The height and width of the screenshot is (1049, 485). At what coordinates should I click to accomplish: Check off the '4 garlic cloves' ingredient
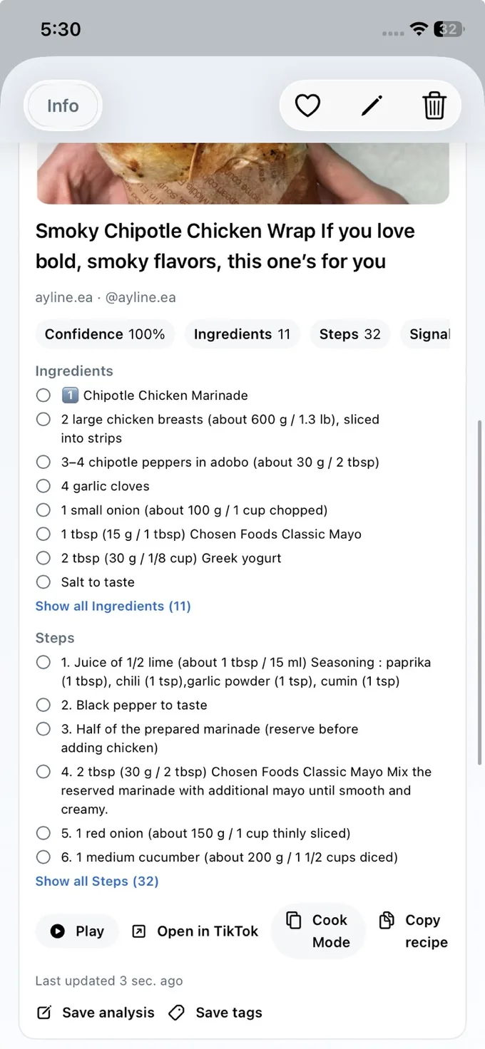pos(43,485)
